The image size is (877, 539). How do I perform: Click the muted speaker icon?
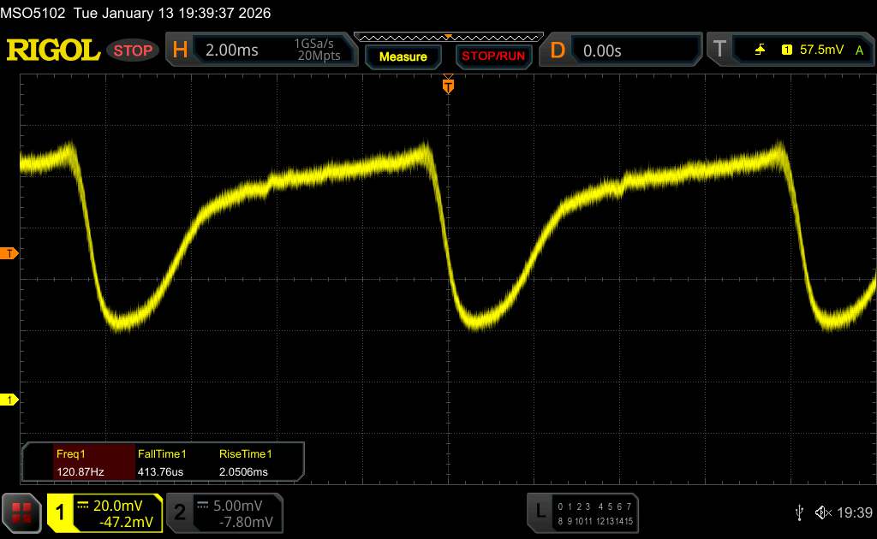coord(823,512)
